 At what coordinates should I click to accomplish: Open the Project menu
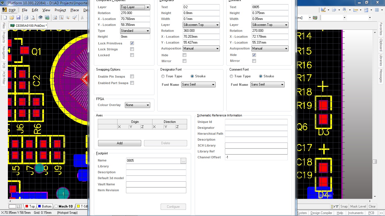point(60,10)
